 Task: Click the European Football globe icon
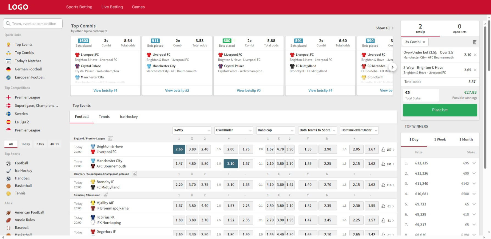point(9,77)
